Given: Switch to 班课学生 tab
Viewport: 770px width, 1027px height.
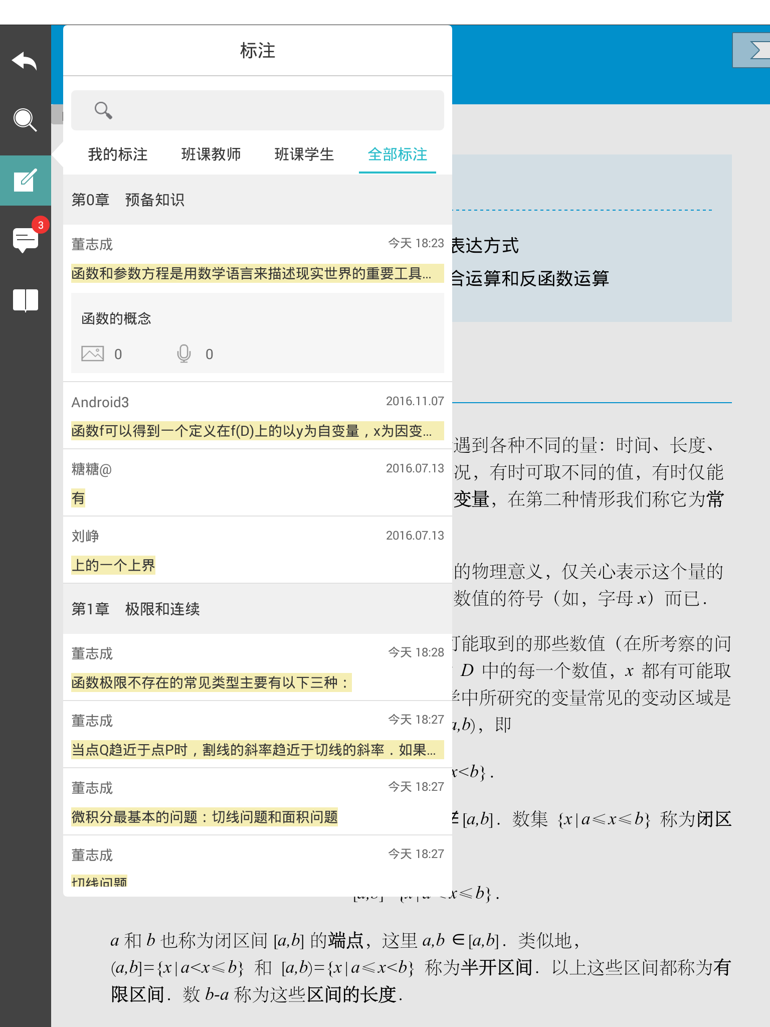Looking at the screenshot, I should click(304, 154).
